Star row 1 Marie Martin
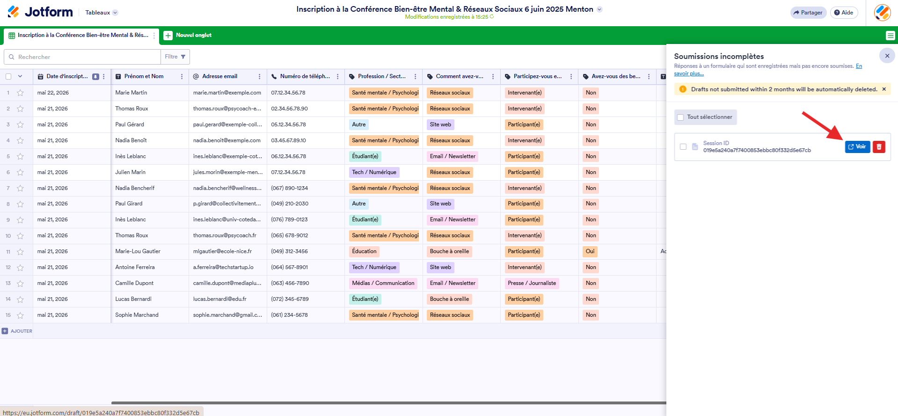The width and height of the screenshot is (898, 416). pos(20,93)
